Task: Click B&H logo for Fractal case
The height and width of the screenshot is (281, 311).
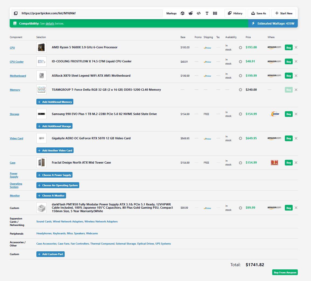Action: (275, 162)
